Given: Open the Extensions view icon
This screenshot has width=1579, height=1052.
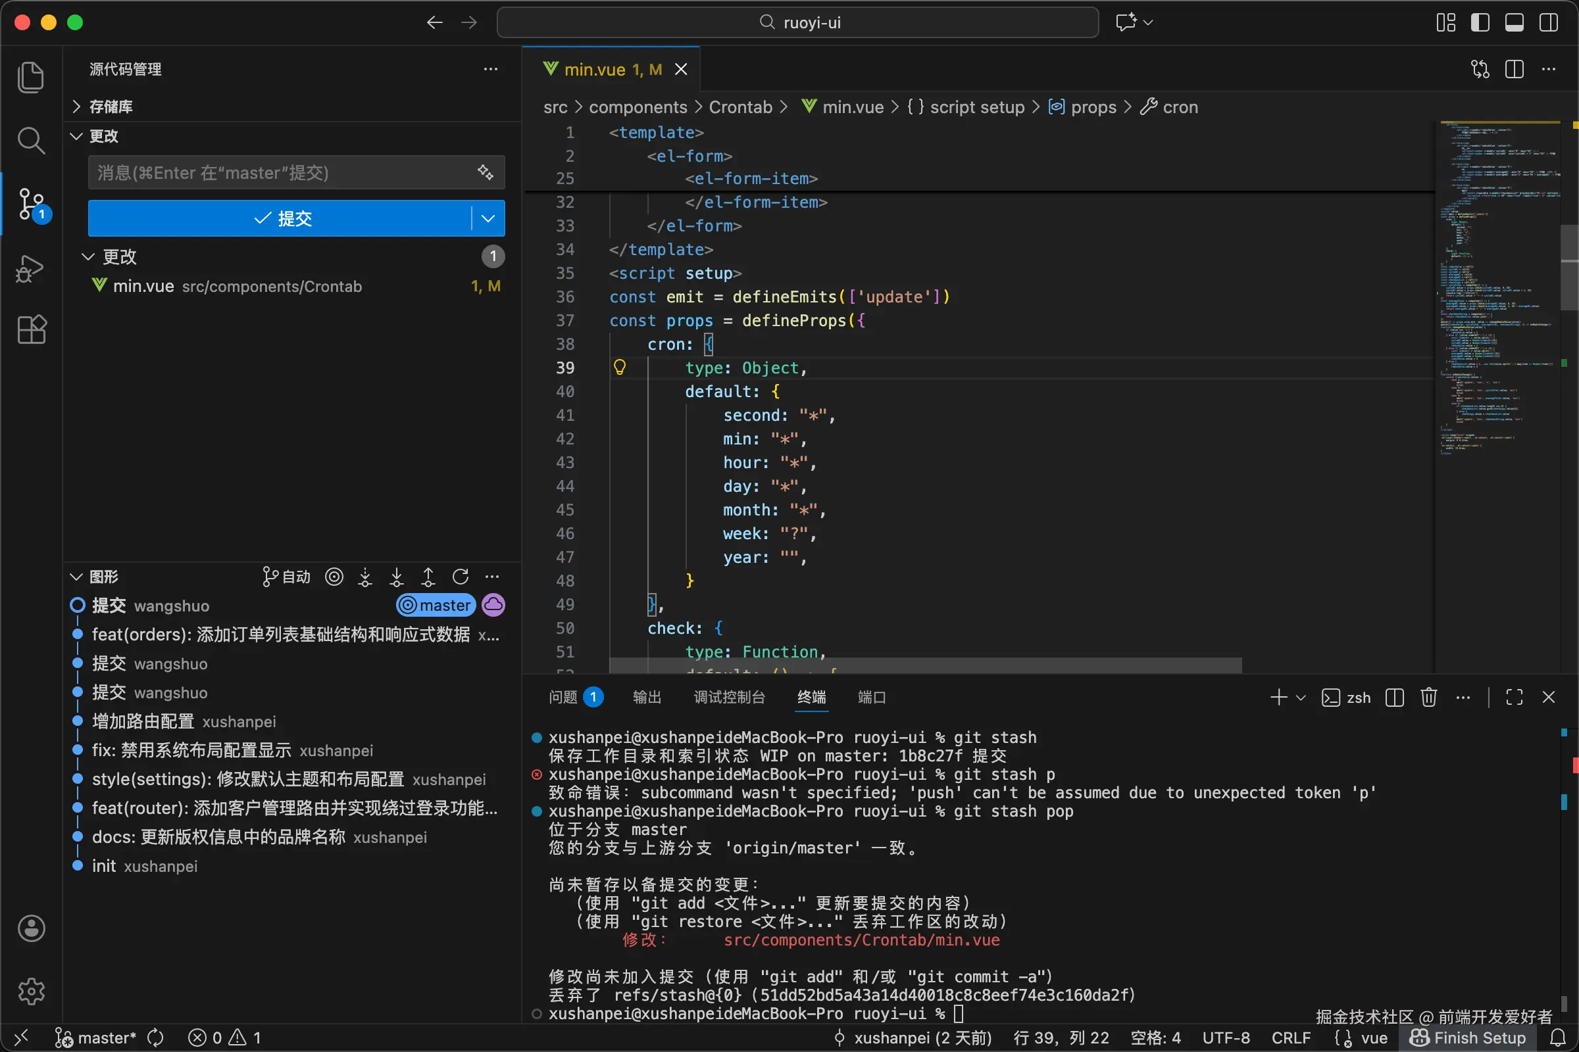Looking at the screenshot, I should [x=31, y=330].
